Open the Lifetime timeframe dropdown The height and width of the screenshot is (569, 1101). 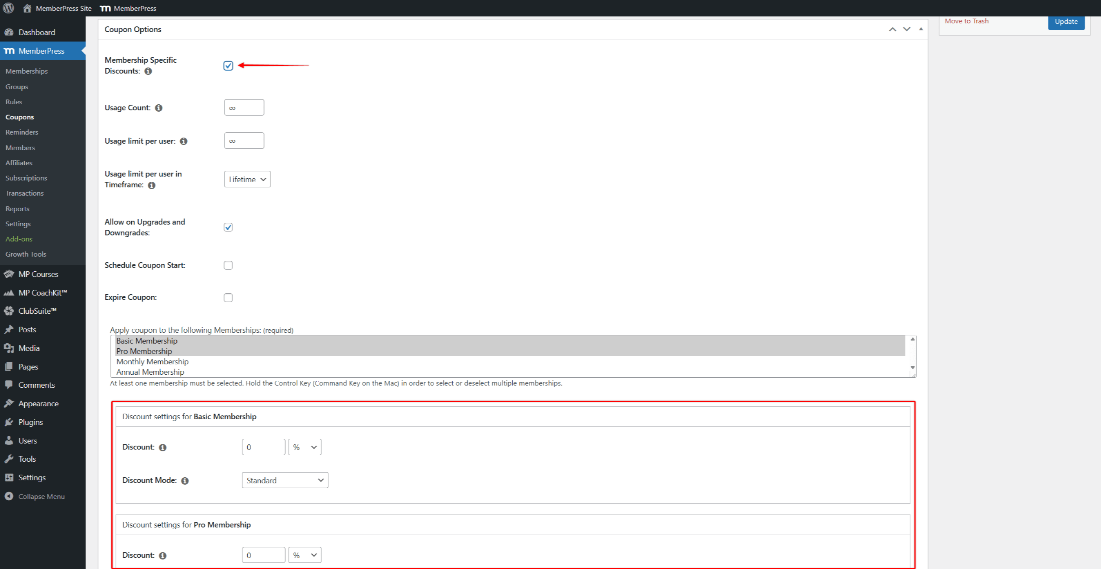[247, 179]
